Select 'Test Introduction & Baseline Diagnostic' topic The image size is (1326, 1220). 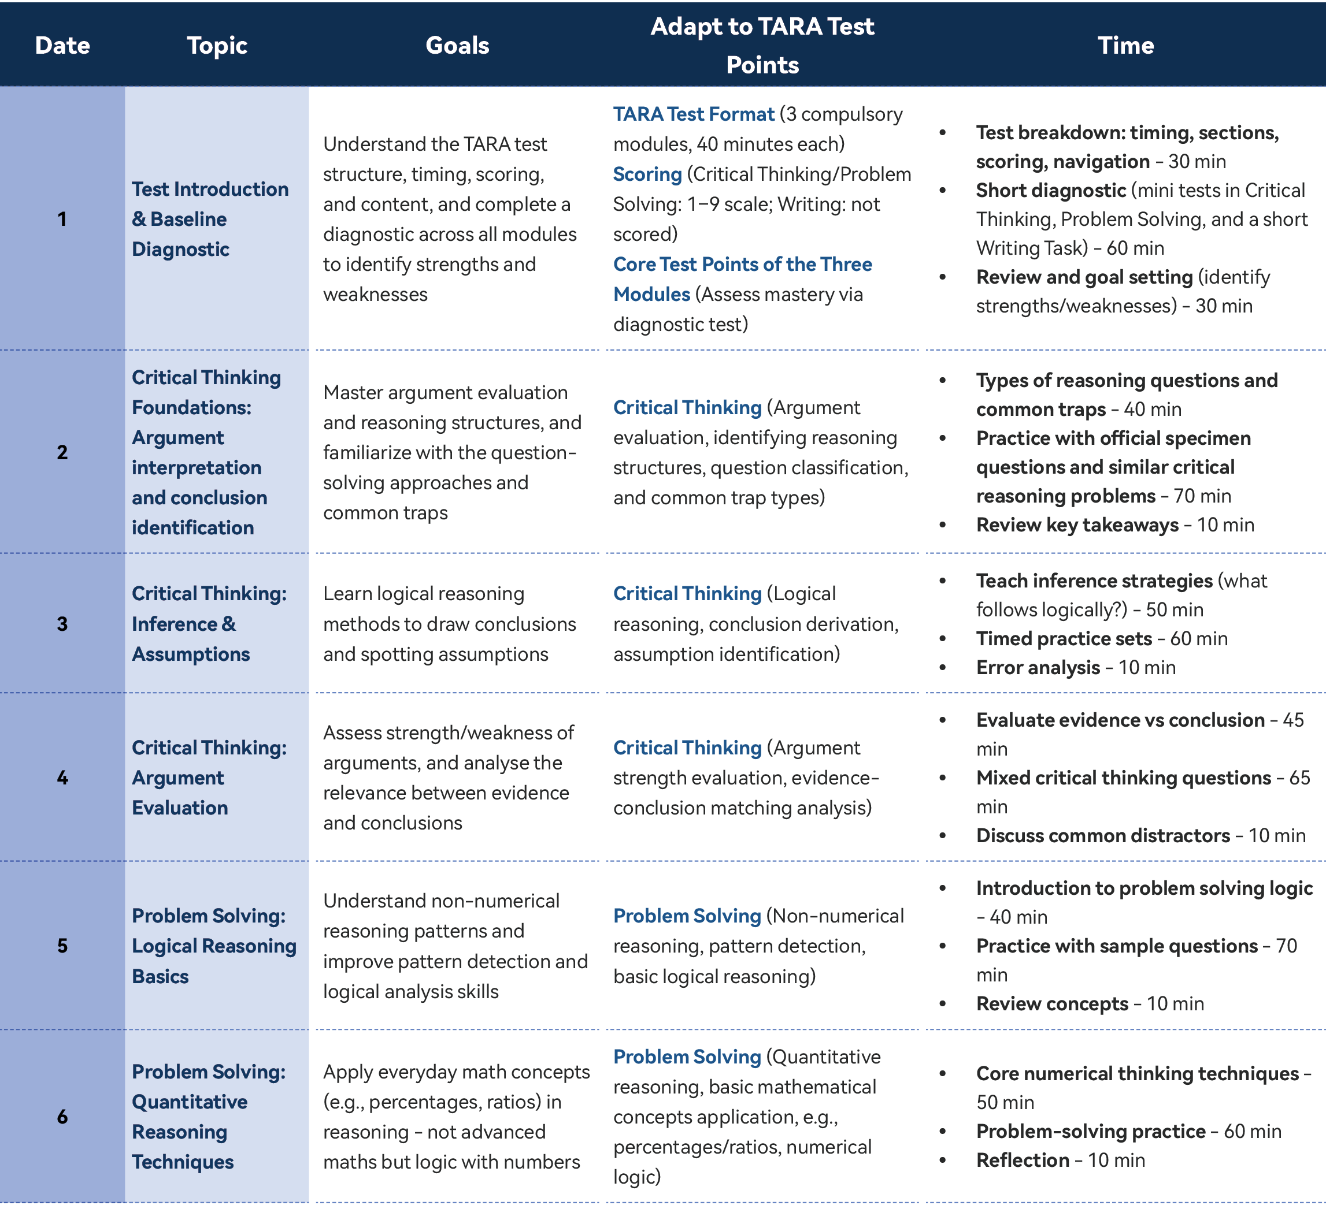pyautogui.click(x=209, y=219)
